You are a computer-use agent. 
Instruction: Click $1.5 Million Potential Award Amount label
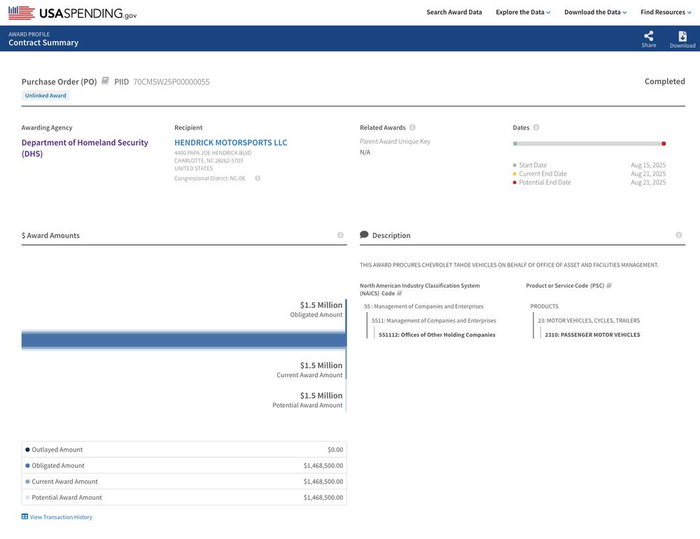(307, 400)
